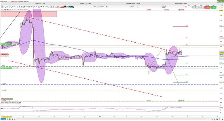Select the red down-arrow marker tool

(x=46, y=7)
